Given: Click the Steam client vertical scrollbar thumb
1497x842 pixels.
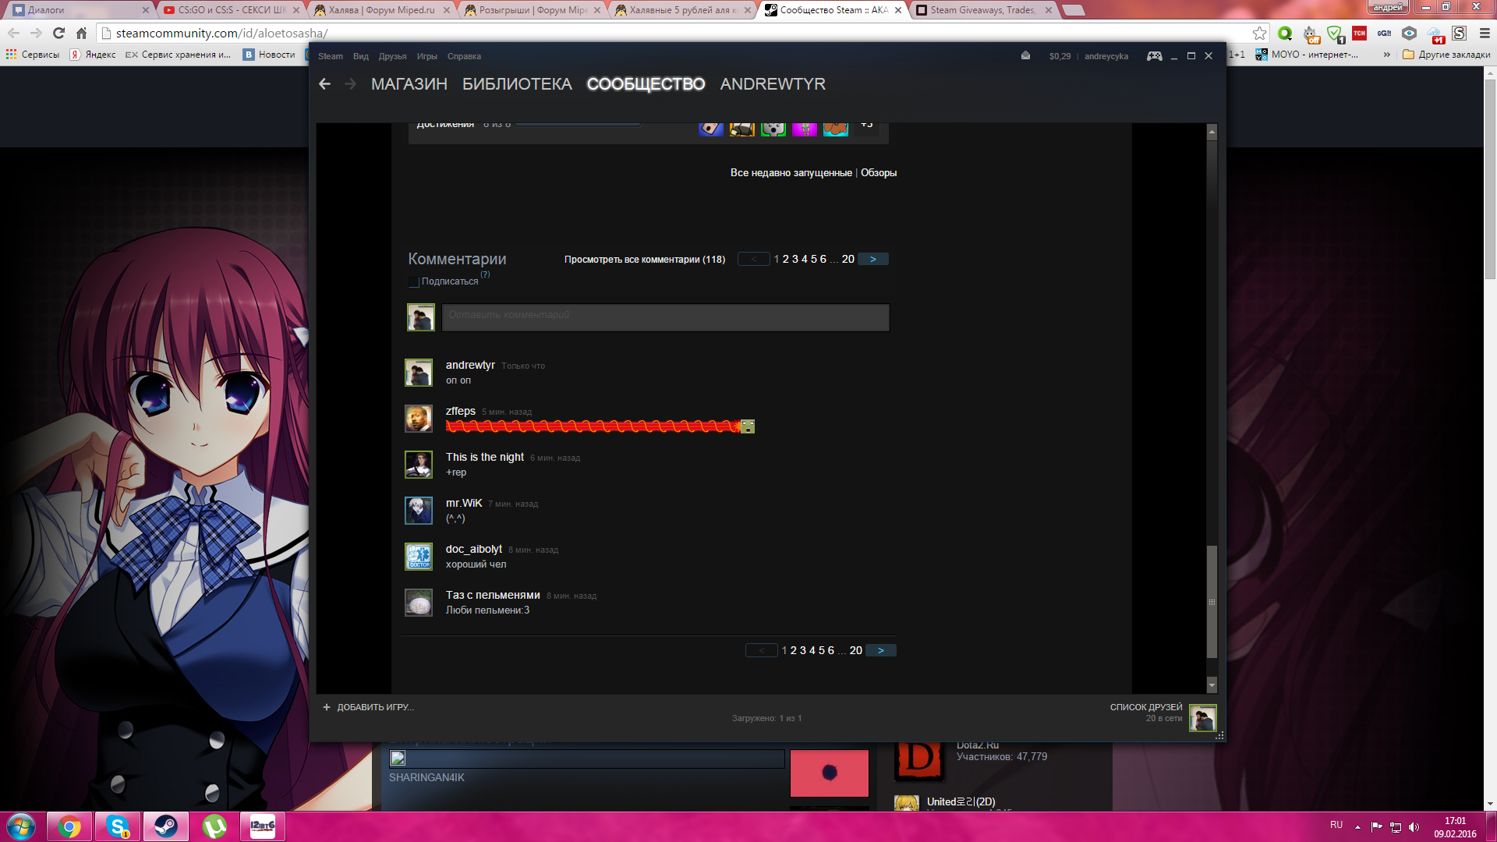Looking at the screenshot, I should point(1212,601).
